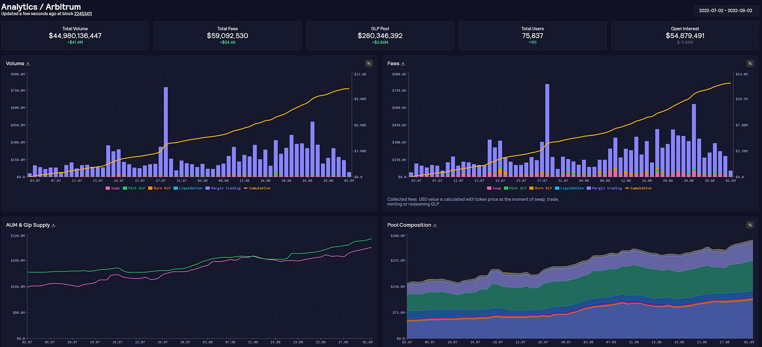Select the $59,092,530 total fees value
762x347 pixels.
pos(228,36)
